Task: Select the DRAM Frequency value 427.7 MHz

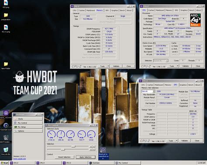Action: click(109, 29)
